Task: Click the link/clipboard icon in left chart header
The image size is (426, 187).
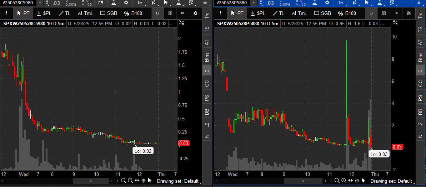Action: (47, 3)
